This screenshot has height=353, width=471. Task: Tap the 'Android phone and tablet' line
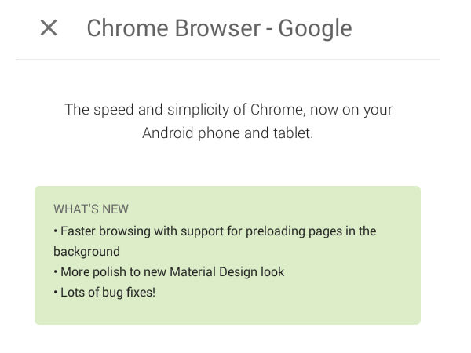tap(228, 133)
